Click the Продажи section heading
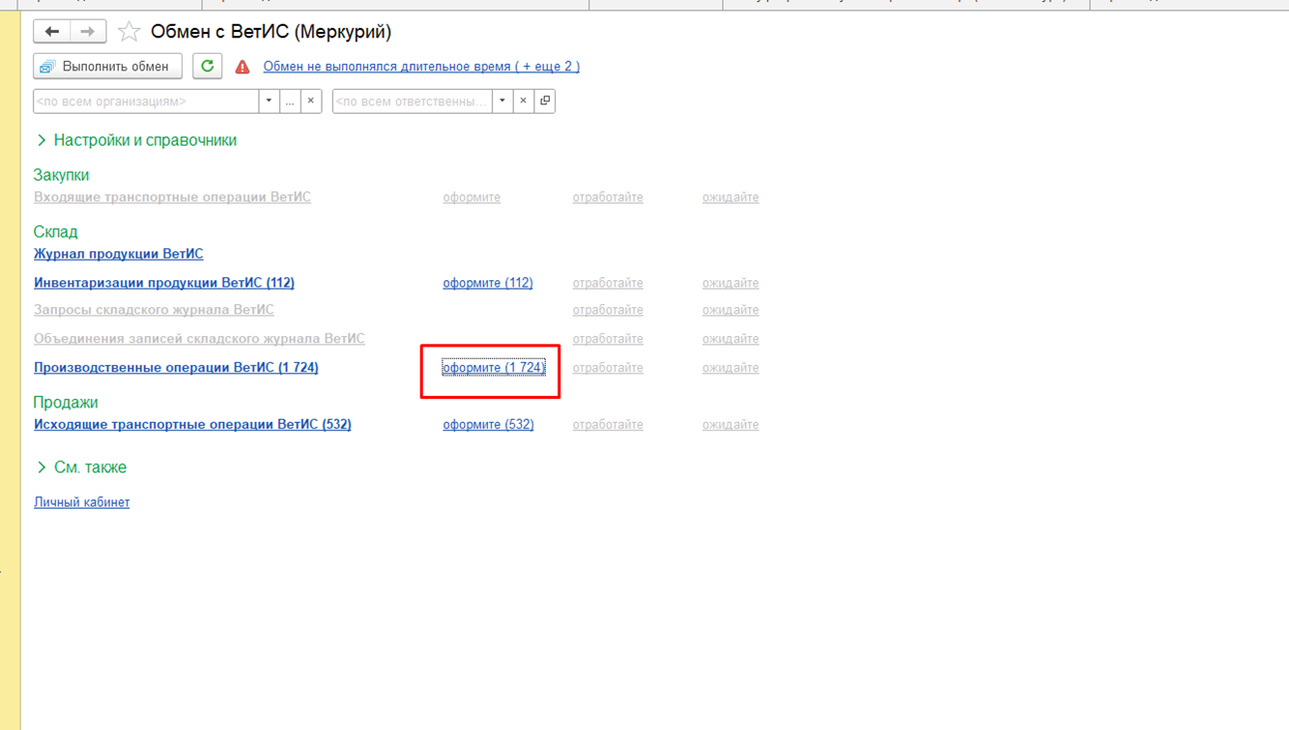The width and height of the screenshot is (1289, 730). pos(66,403)
